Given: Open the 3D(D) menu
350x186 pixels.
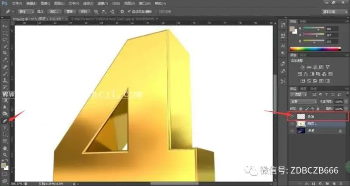Looking at the screenshot, I should (x=116, y=3).
